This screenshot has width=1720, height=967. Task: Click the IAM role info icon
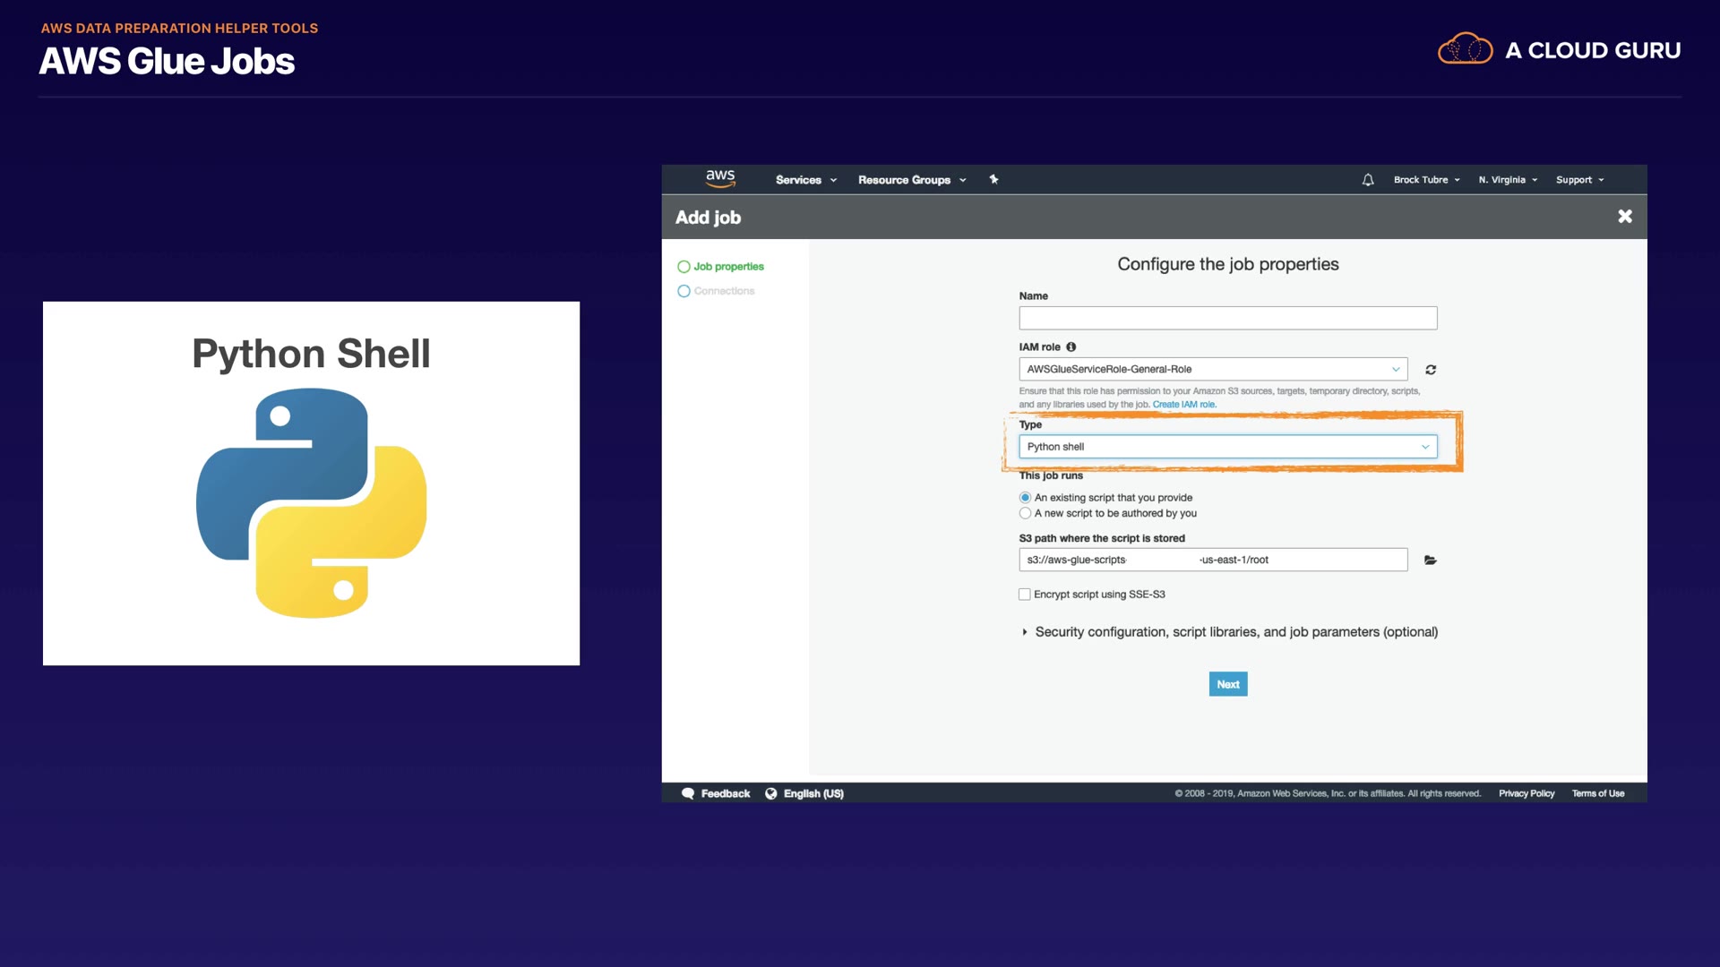tap(1071, 347)
